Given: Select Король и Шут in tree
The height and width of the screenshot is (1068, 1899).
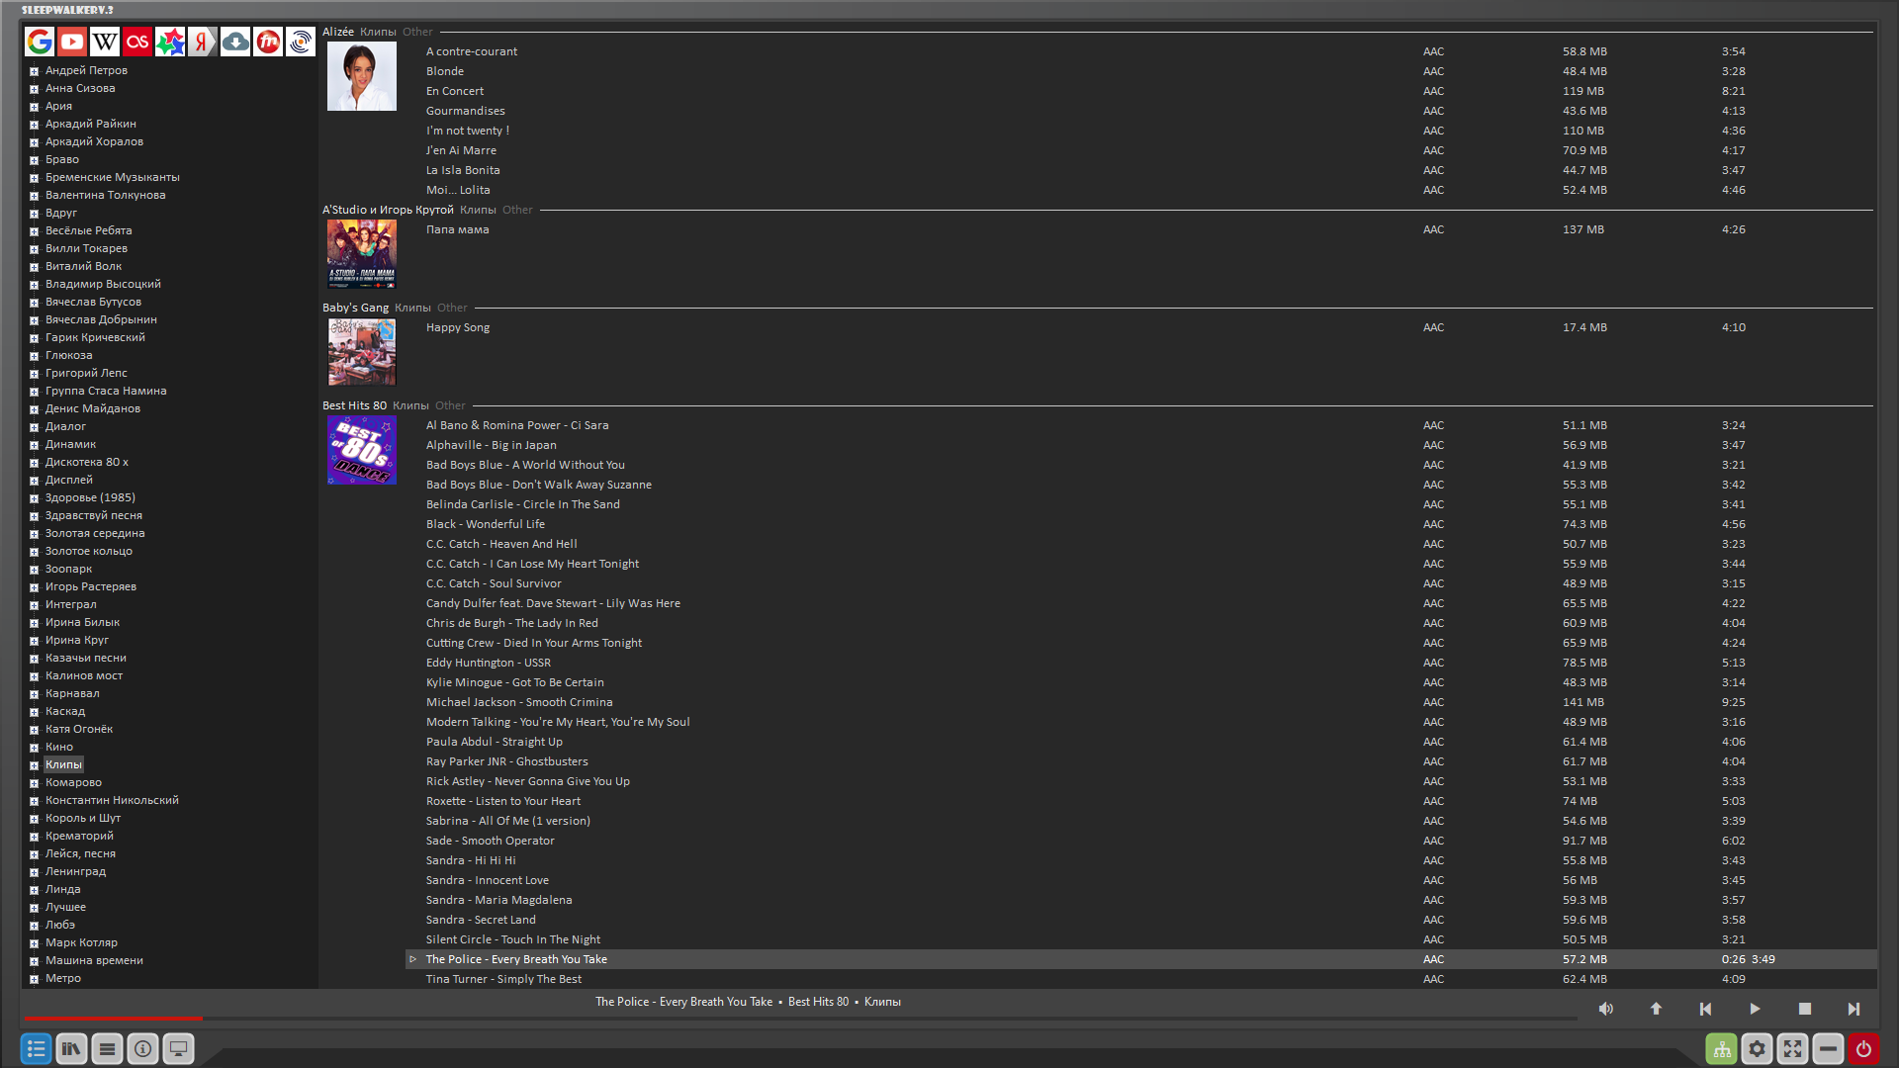Looking at the screenshot, I should click(83, 818).
